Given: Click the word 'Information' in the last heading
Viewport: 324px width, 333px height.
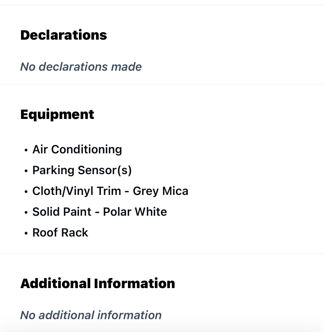Looking at the screenshot, I should [x=135, y=284].
